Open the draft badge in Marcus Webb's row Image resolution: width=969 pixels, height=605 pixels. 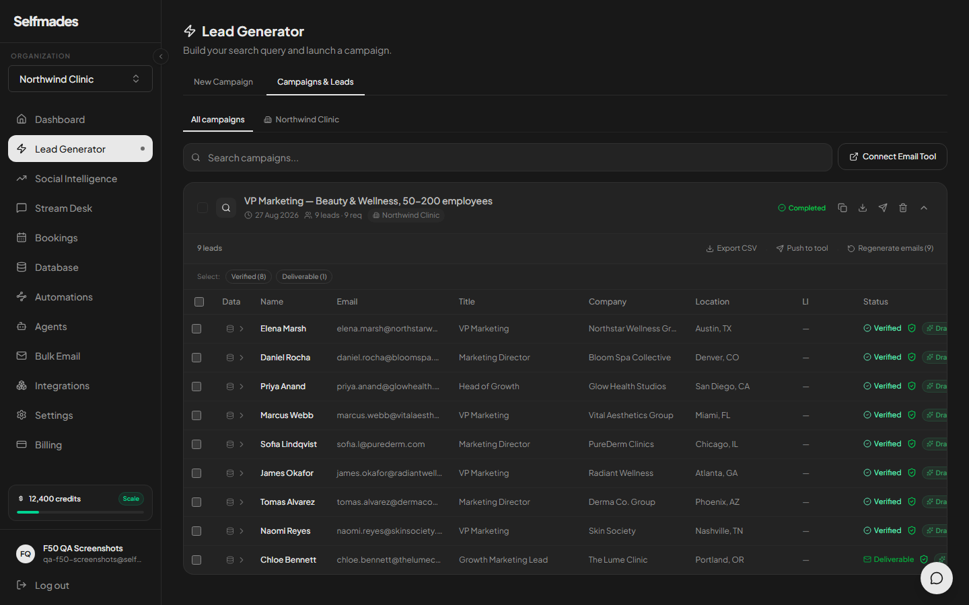tap(935, 415)
